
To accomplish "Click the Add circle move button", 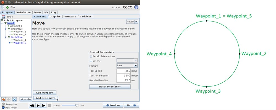I will (45, 98).
